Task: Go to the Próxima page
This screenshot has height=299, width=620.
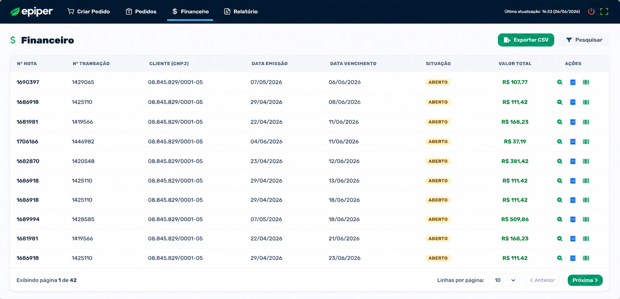Action: [585, 280]
